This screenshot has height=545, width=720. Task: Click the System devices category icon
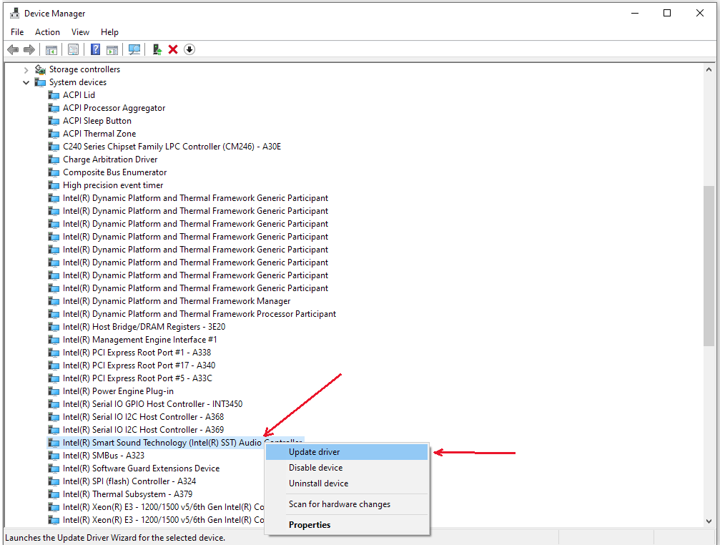[x=41, y=82]
